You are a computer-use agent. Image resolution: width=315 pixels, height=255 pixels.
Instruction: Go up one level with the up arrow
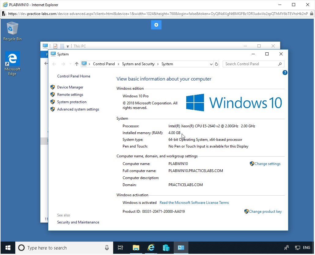[x=76, y=64]
